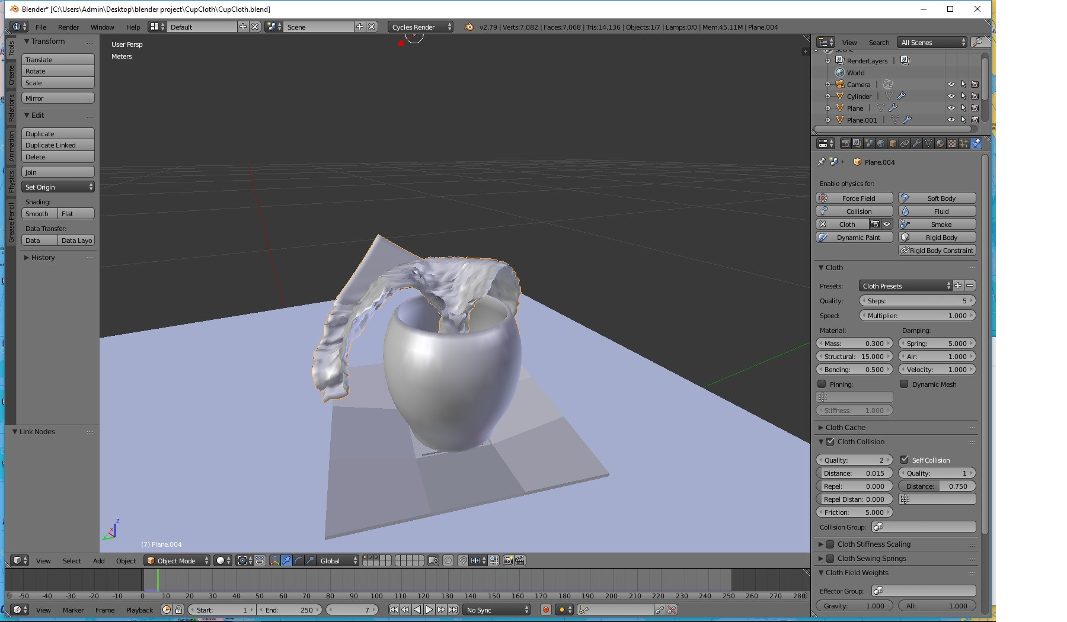This screenshot has height=622, width=1067.
Task: Open the File menu
Action: (x=41, y=27)
